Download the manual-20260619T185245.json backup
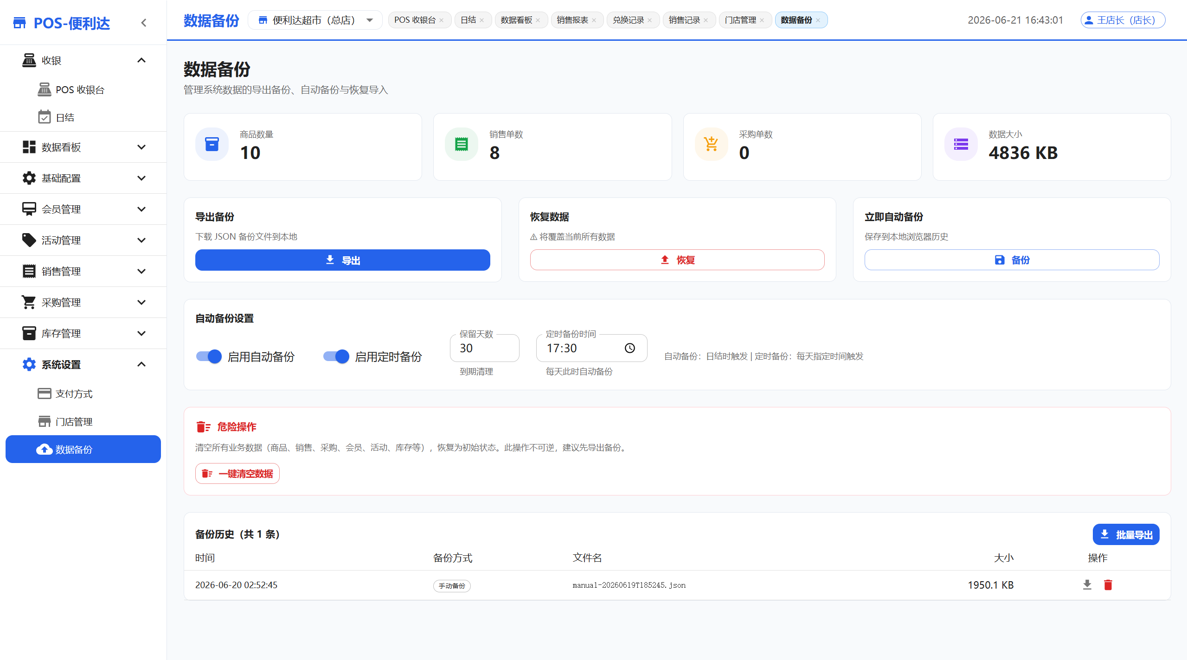Screen dimensions: 1187x660 (1087, 585)
